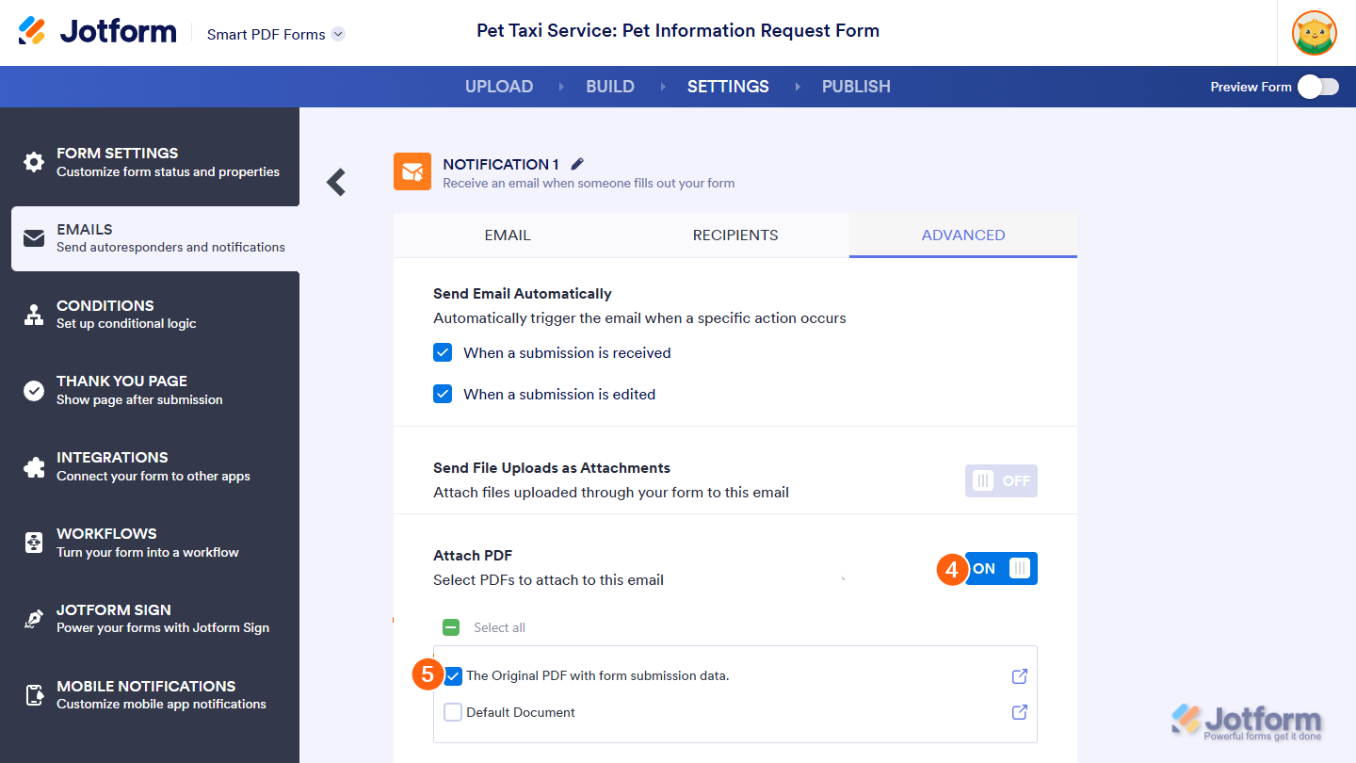Viewport: 1356px width, 763px height.
Task: Edit the Notification 1 name with the pencil
Action: 576,163
